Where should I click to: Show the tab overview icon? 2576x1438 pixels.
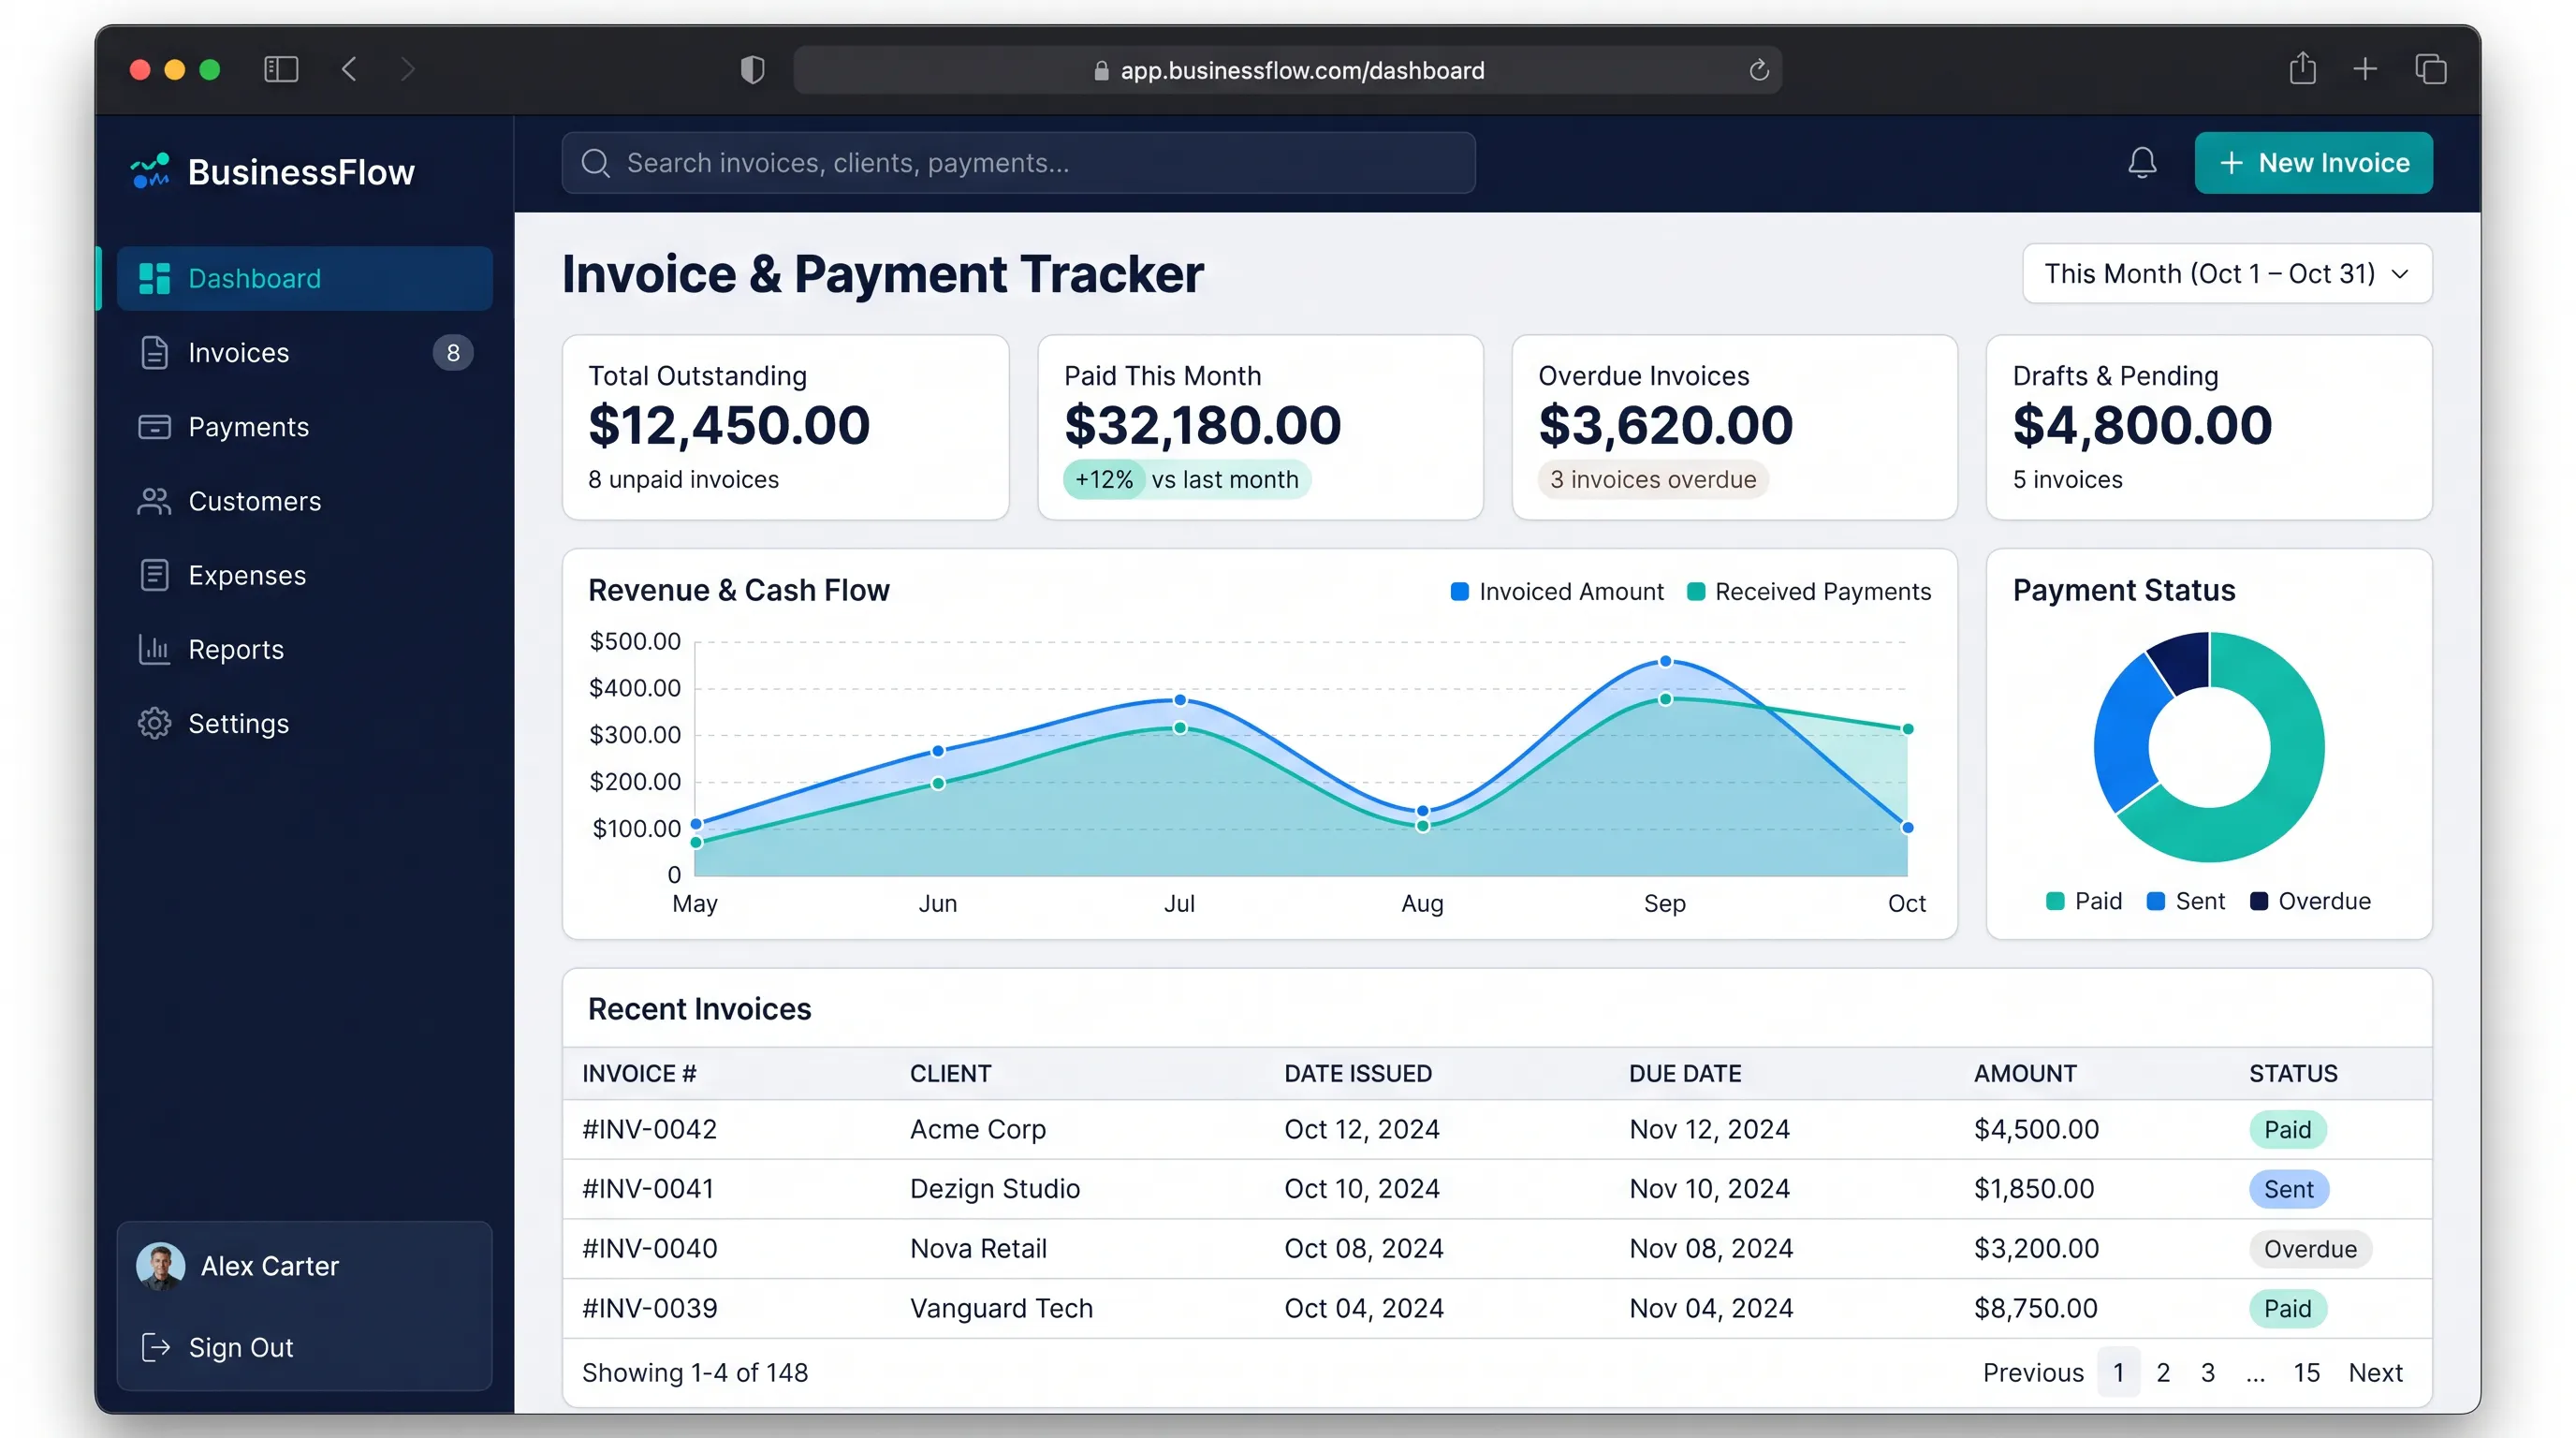(2430, 69)
